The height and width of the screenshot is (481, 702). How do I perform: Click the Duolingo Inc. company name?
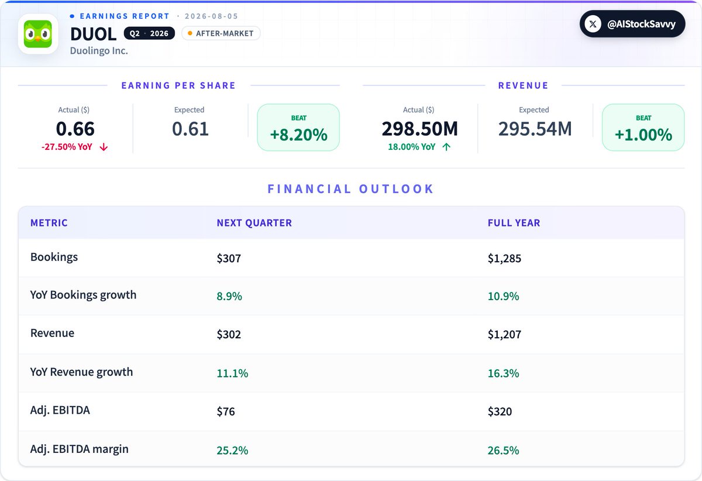pyautogui.click(x=99, y=51)
